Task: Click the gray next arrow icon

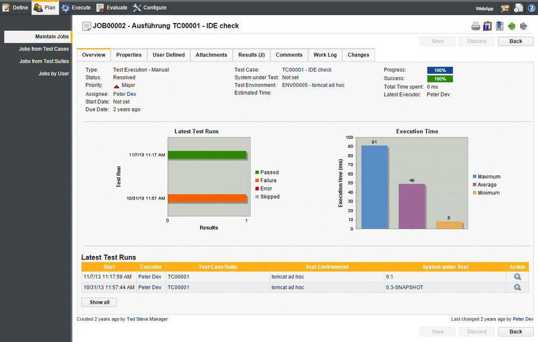Action: tap(523, 26)
